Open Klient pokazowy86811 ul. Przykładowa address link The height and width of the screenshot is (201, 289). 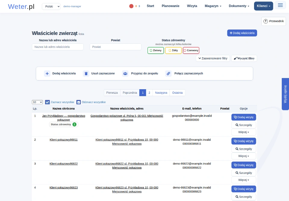[127, 142]
